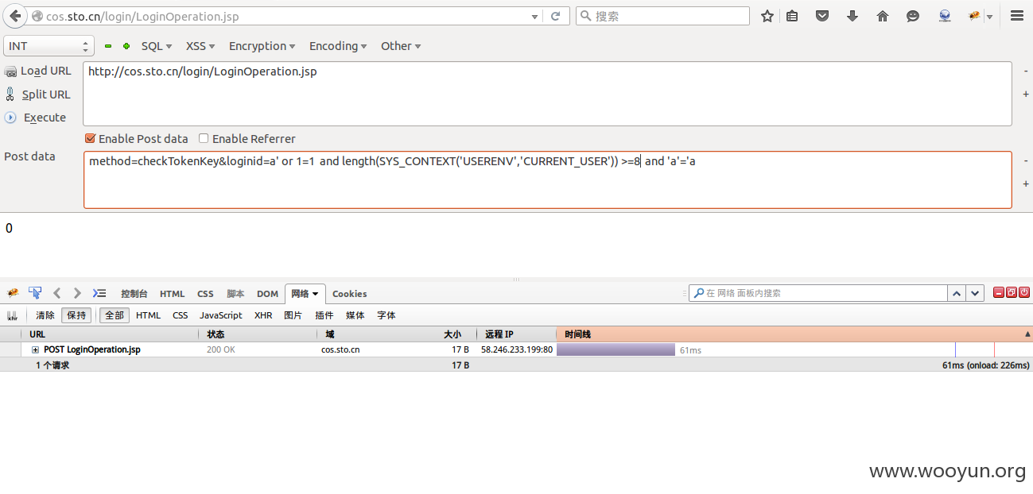Click Split URL in HackBar
The image size is (1033, 494).
click(38, 95)
